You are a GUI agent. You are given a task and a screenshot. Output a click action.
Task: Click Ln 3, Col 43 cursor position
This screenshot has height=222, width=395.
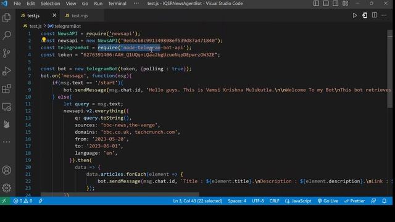tap(197, 201)
